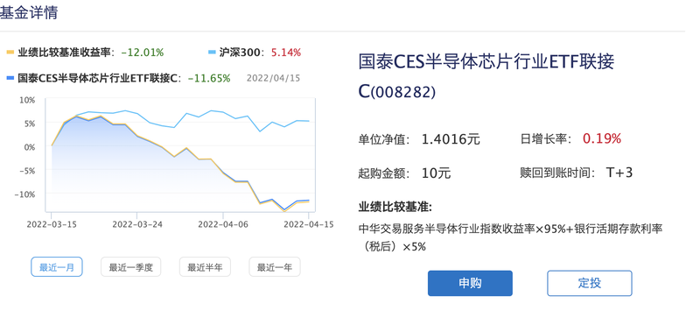The height and width of the screenshot is (318, 700).
Task: Click the 业绩比较基准收益率 legend label
Action: [63, 53]
